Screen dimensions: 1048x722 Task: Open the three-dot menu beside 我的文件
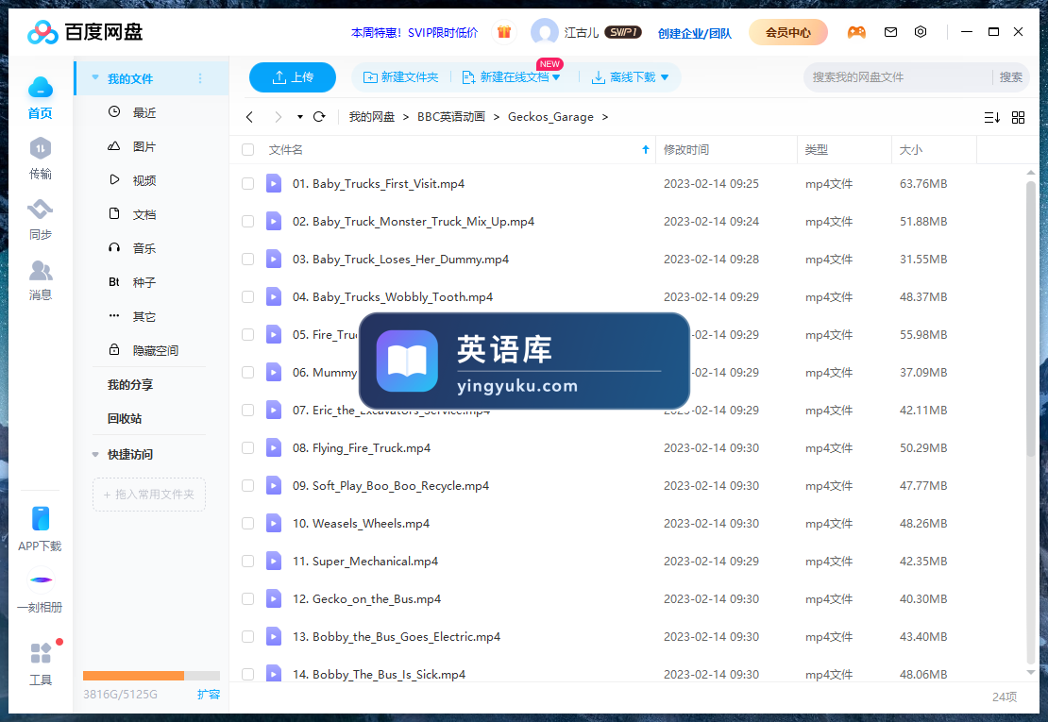click(x=200, y=79)
